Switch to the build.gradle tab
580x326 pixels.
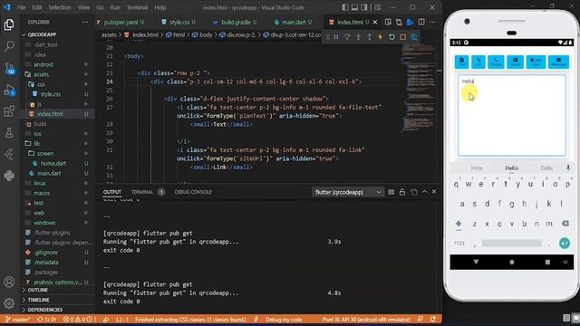[236, 22]
